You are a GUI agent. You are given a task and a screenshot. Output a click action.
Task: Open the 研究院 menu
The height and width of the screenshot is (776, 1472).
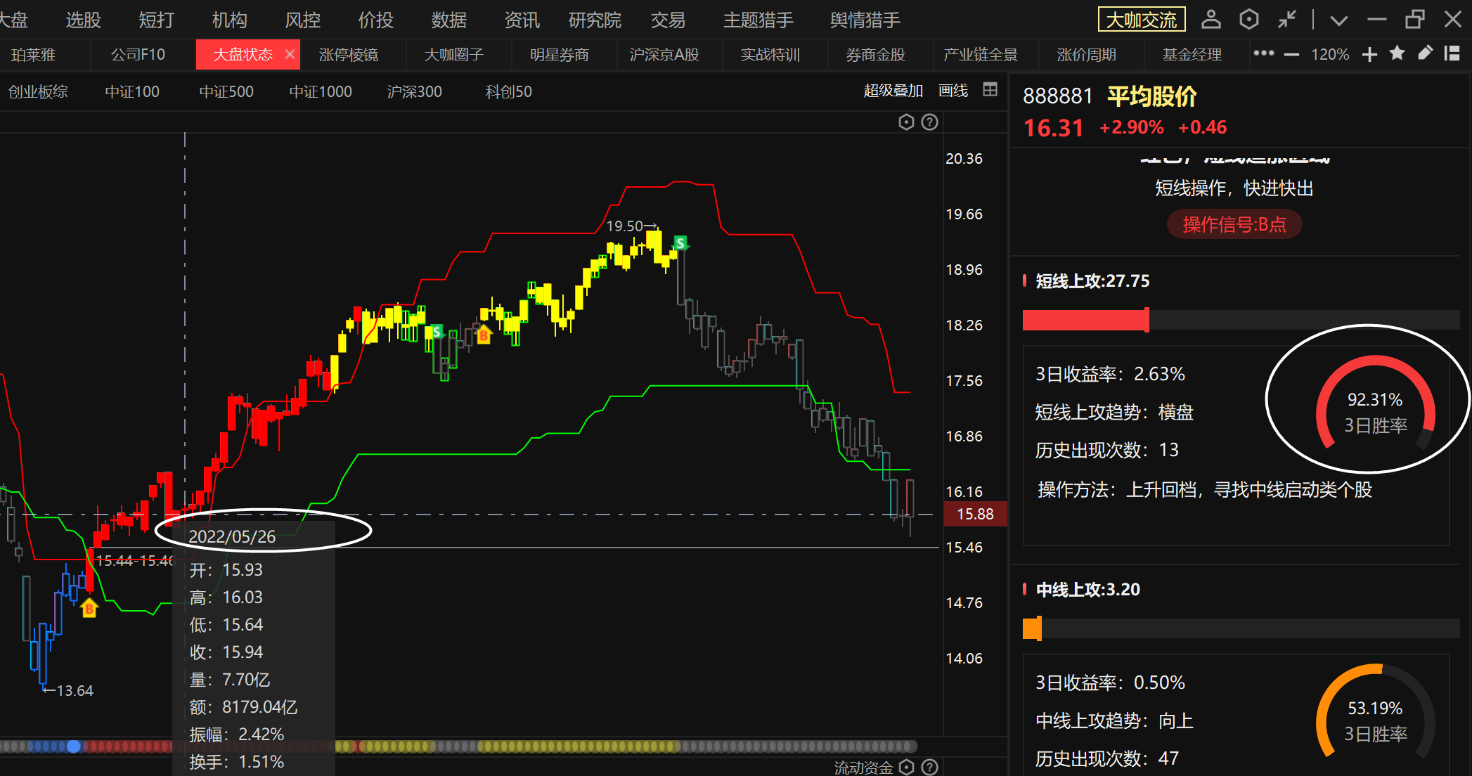[595, 20]
